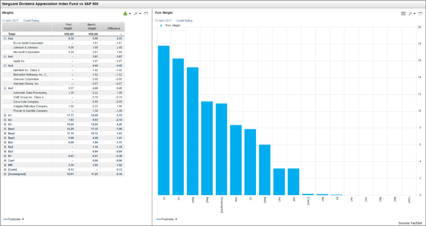The width and height of the screenshot is (426, 226).
Task: Click the green chart icon in Weights panel
Action: [125, 13]
